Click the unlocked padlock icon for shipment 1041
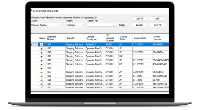This screenshot has width=198, height=110. [x=42, y=56]
